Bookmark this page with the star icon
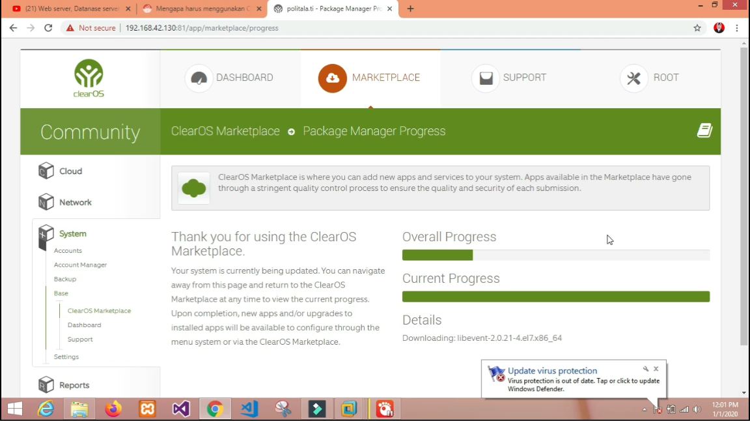Screen dimensions: 750x421 point(697,28)
